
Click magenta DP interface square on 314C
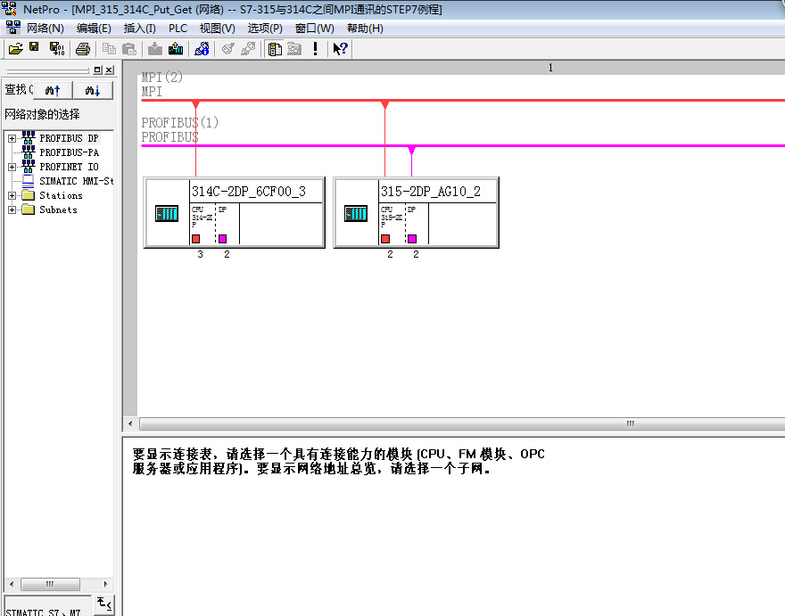point(222,239)
